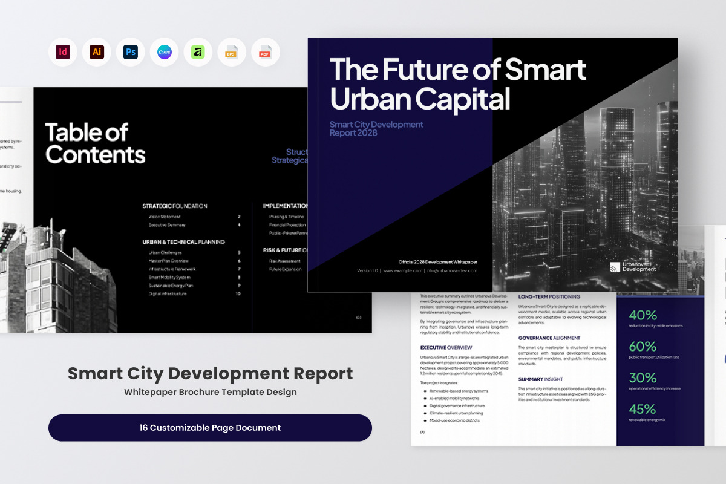The image size is (726, 484).
Task: Click the www.example.com link on cover
Action: 402,270
